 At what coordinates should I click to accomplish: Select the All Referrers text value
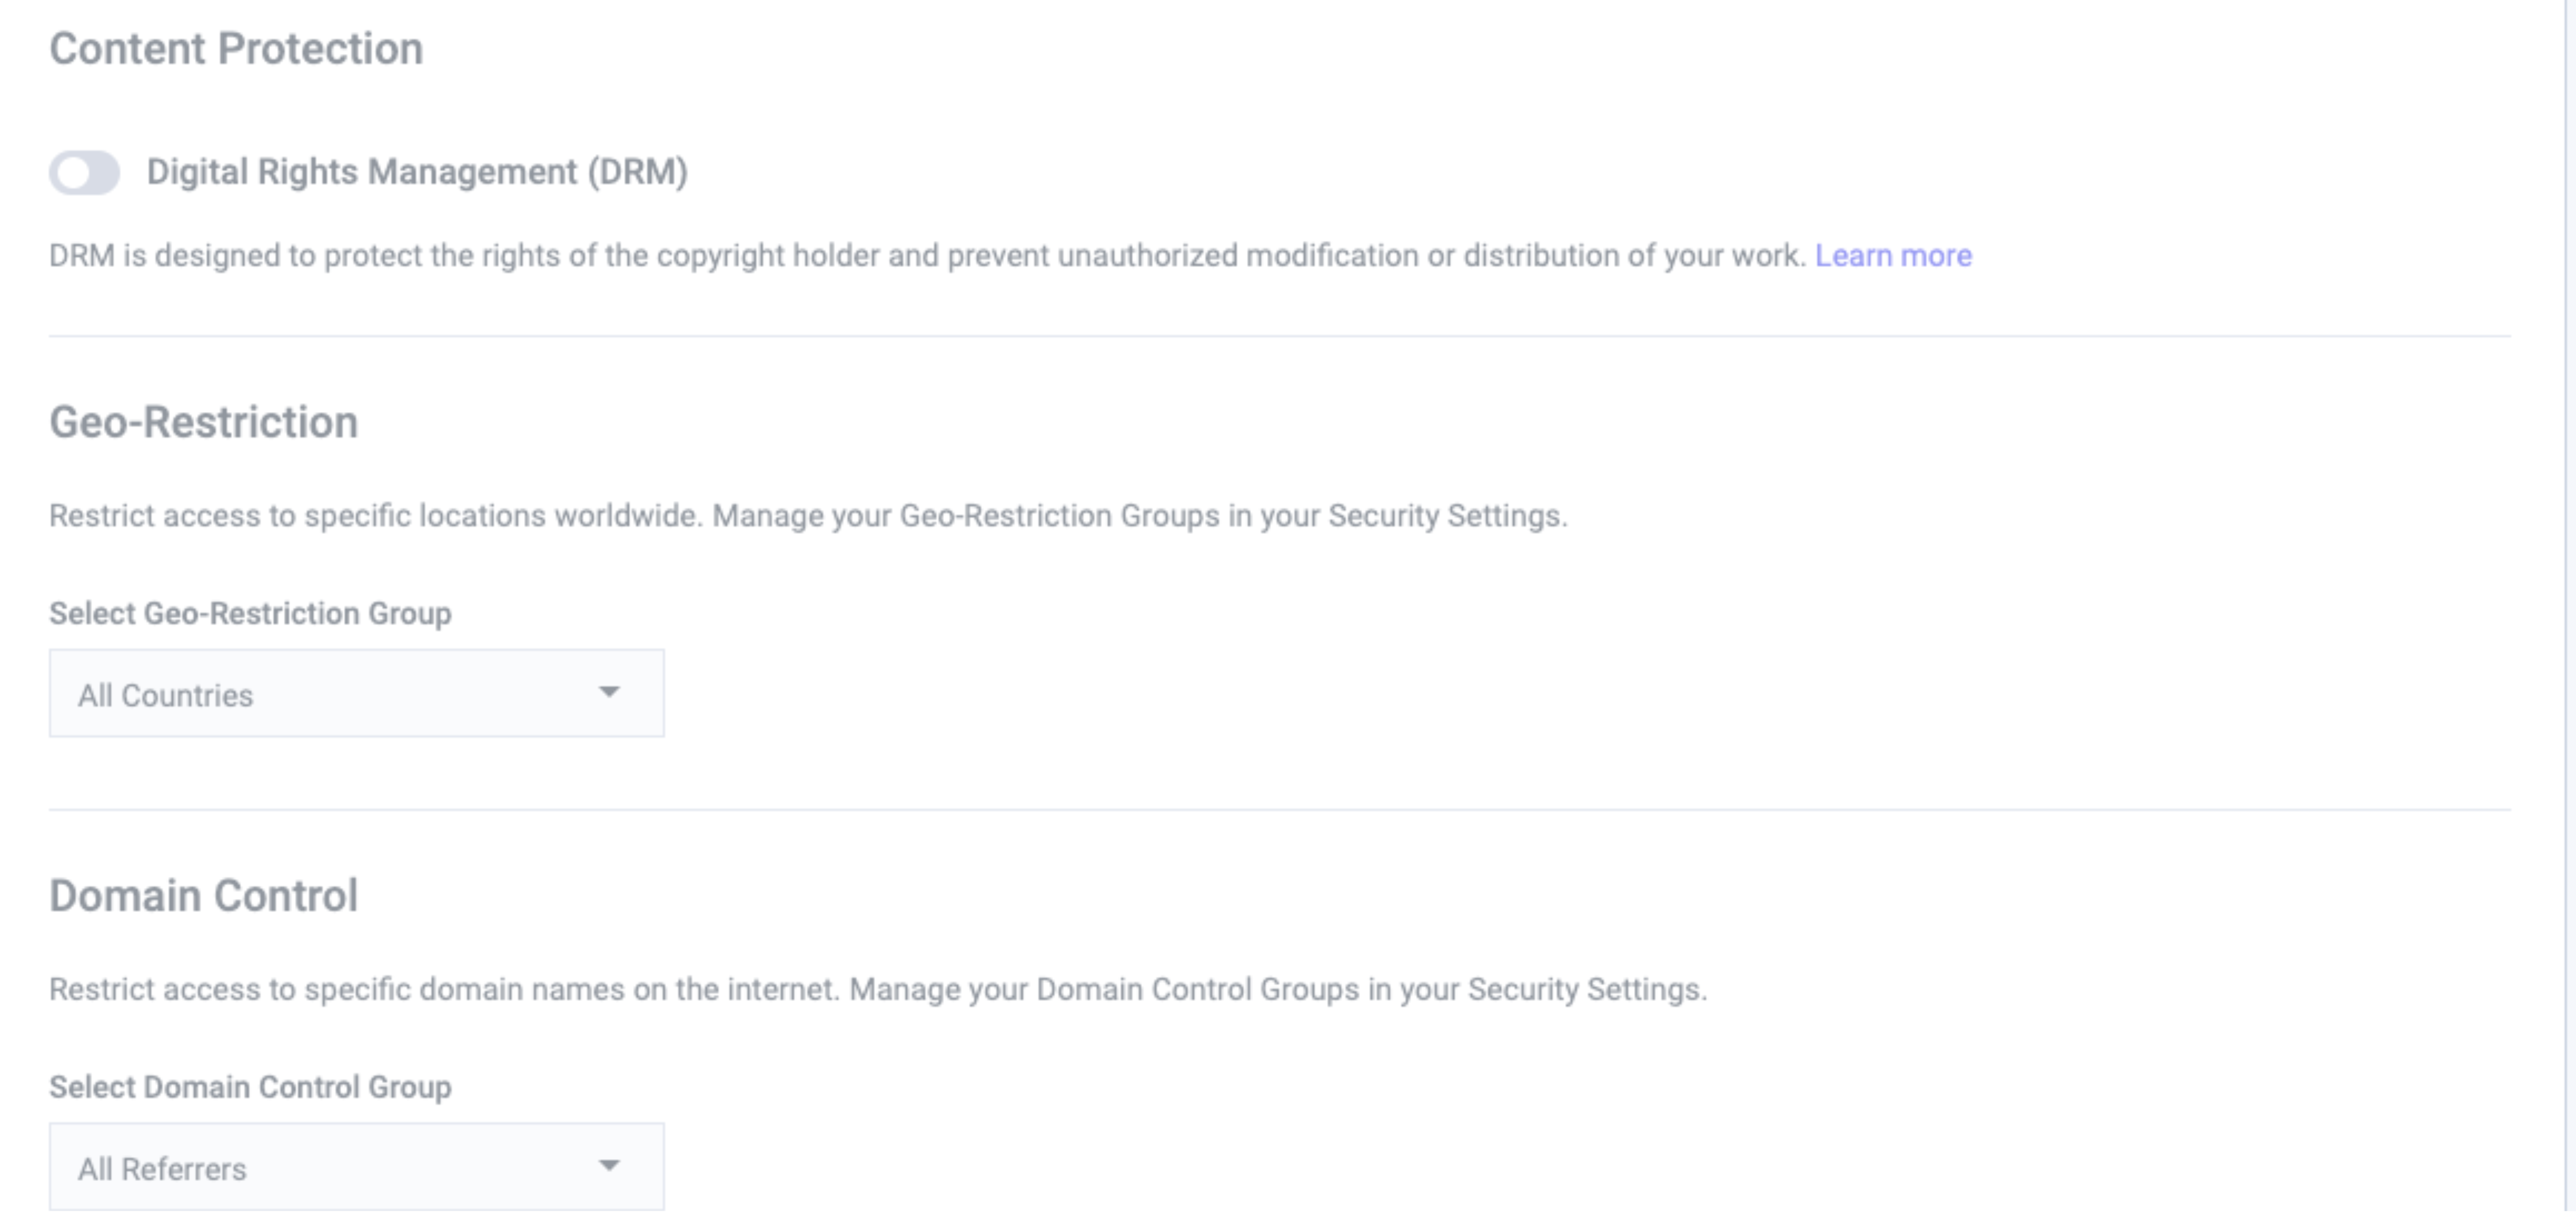[x=162, y=1169]
